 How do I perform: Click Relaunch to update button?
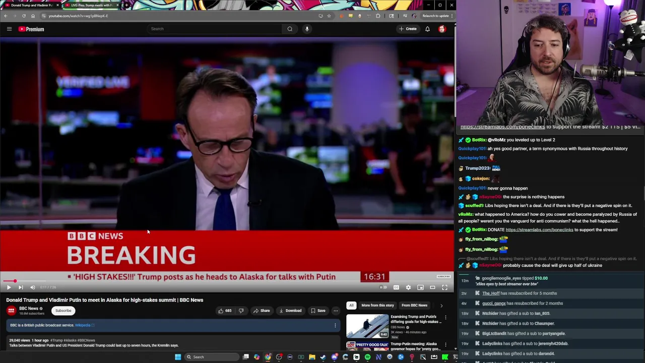pyautogui.click(x=436, y=16)
